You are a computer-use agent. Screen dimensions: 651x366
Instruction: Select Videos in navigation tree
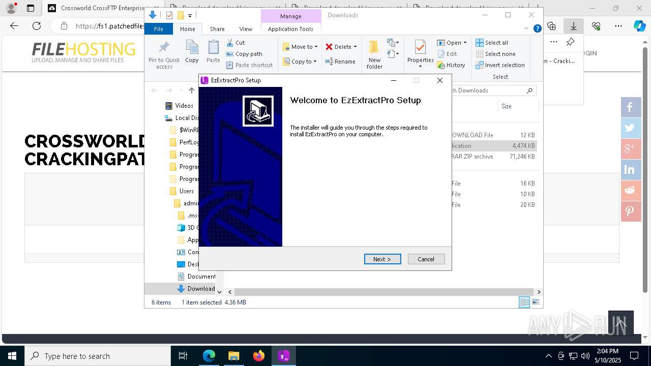179,106
